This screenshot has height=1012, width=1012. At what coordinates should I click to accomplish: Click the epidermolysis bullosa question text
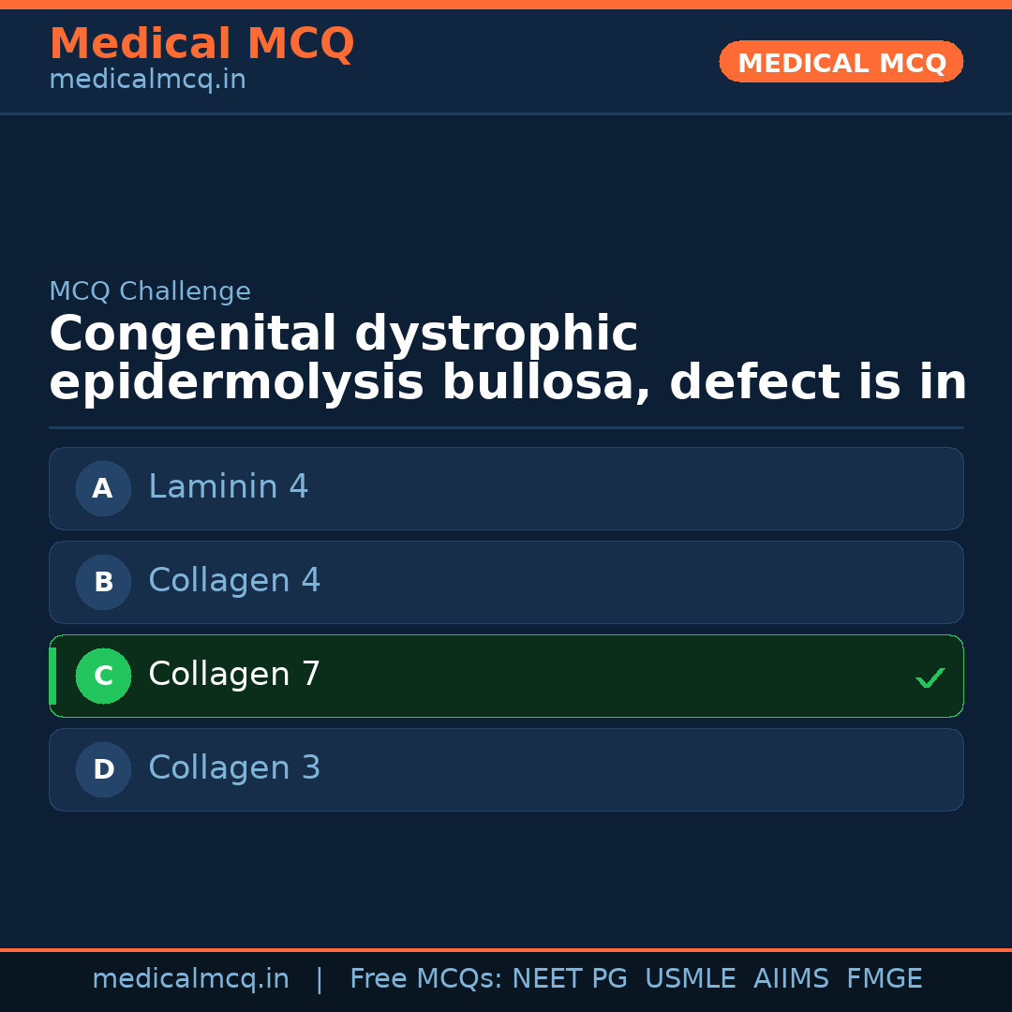pyautogui.click(x=507, y=360)
